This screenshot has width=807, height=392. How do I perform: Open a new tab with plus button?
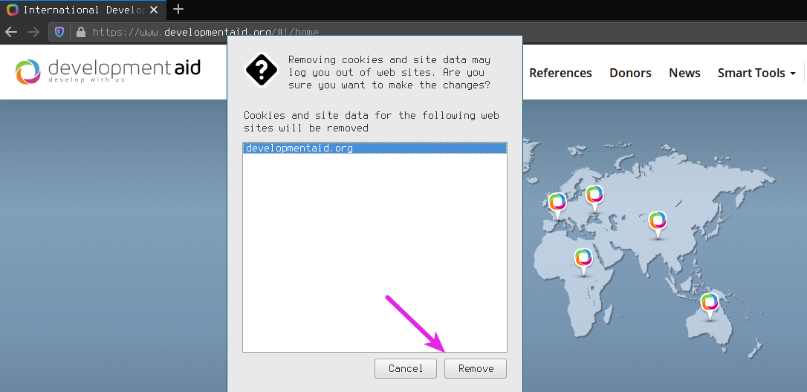point(178,10)
